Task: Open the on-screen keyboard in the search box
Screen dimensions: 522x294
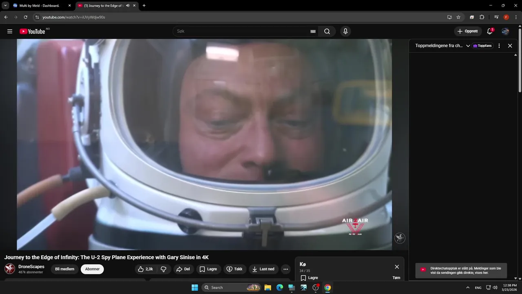Action: pyautogui.click(x=313, y=31)
